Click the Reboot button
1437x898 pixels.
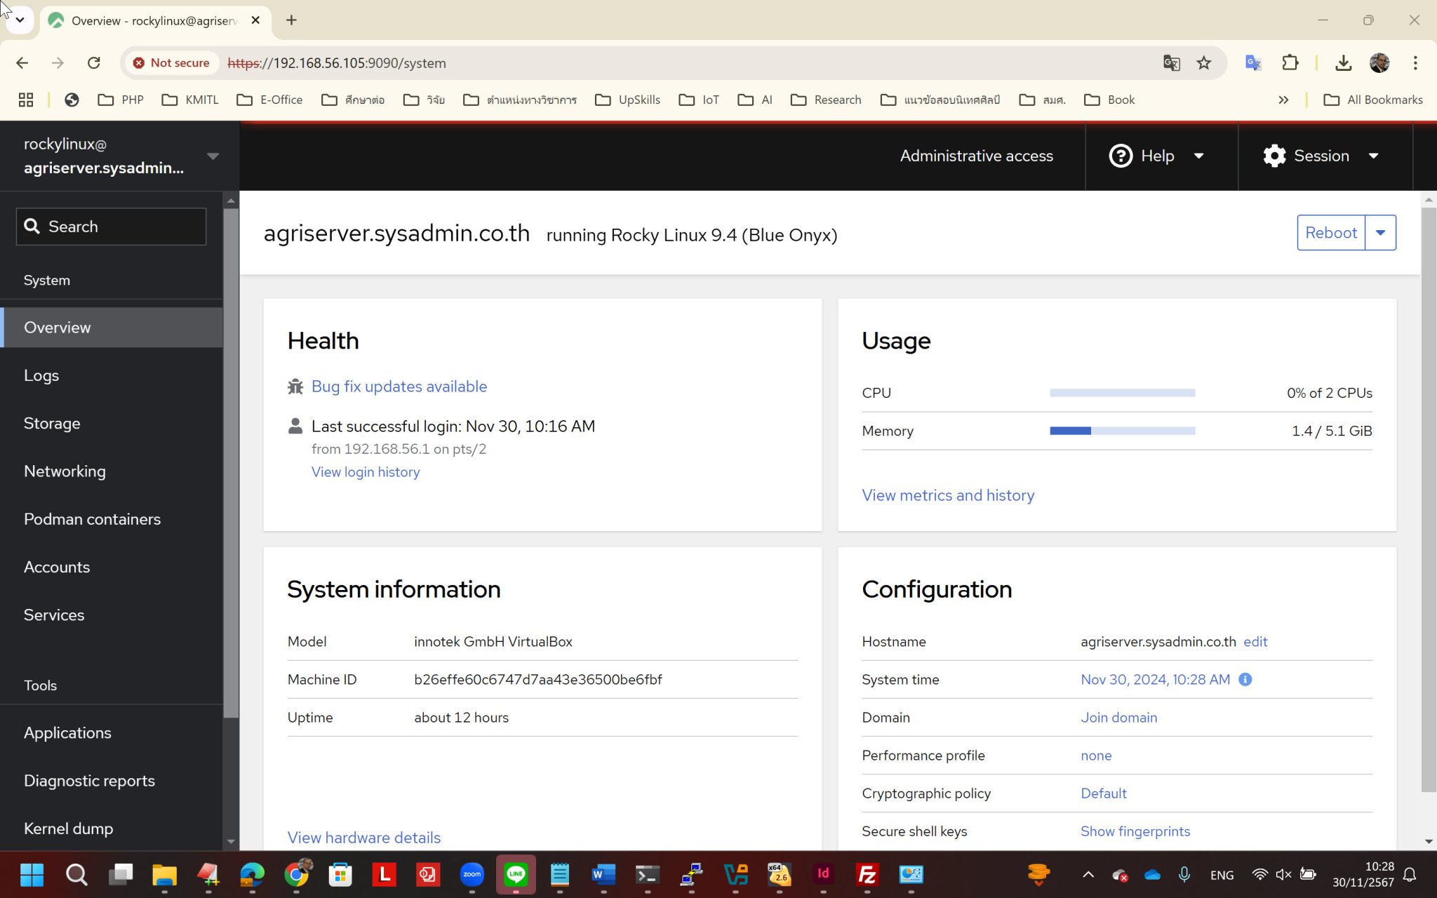(x=1330, y=232)
